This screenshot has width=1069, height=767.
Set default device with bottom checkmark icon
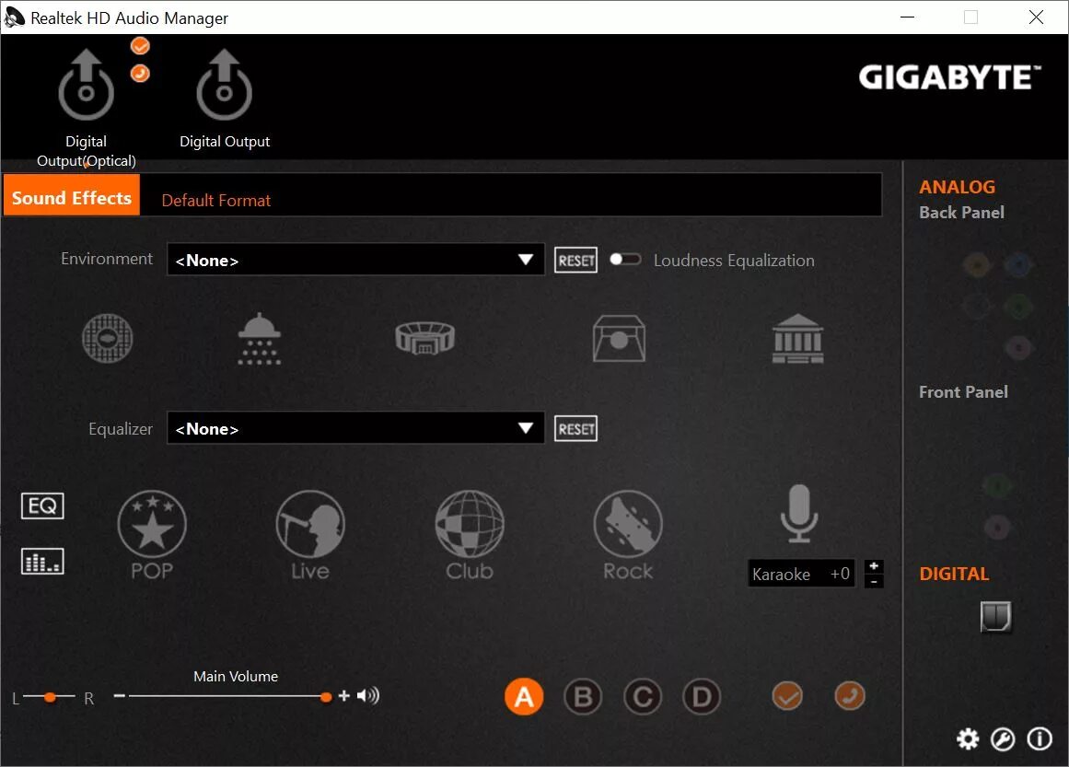point(787,696)
